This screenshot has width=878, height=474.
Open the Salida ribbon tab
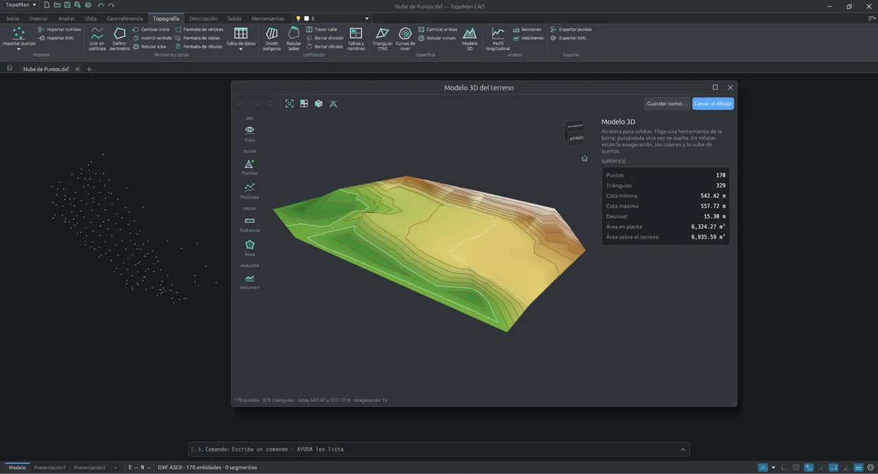coord(235,19)
